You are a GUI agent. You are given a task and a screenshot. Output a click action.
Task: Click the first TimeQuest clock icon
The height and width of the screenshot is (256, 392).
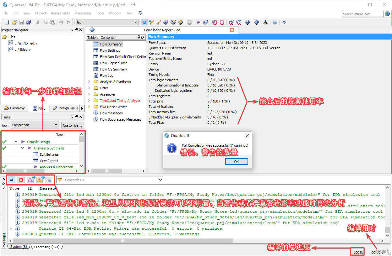point(215,22)
